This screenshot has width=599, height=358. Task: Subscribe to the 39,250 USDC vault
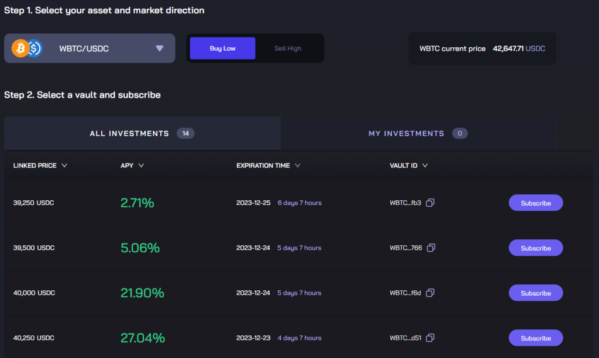[536, 203]
